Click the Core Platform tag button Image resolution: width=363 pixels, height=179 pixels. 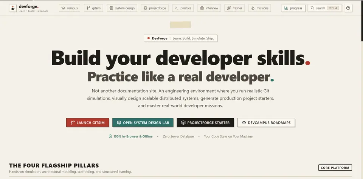tap(335, 168)
